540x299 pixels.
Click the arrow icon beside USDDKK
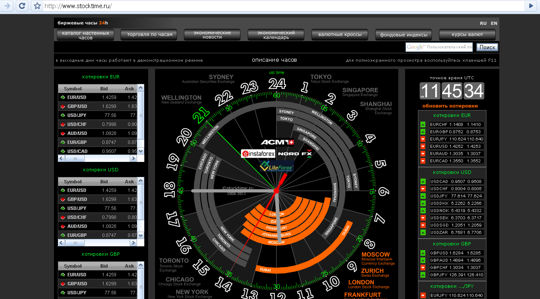[423, 203]
